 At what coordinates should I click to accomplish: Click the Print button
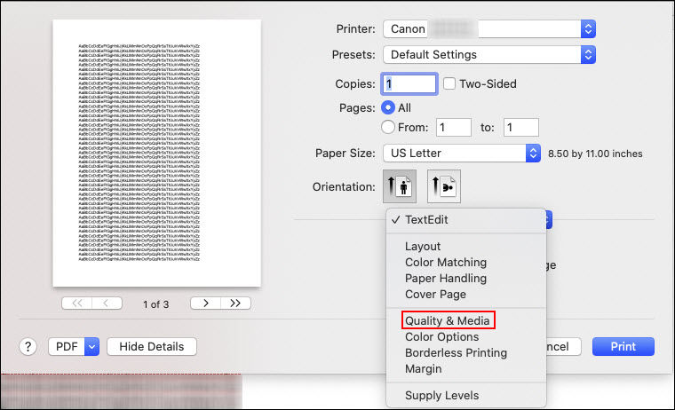[623, 346]
